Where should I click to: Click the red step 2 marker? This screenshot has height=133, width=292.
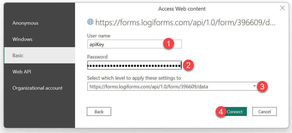pyautogui.click(x=188, y=65)
